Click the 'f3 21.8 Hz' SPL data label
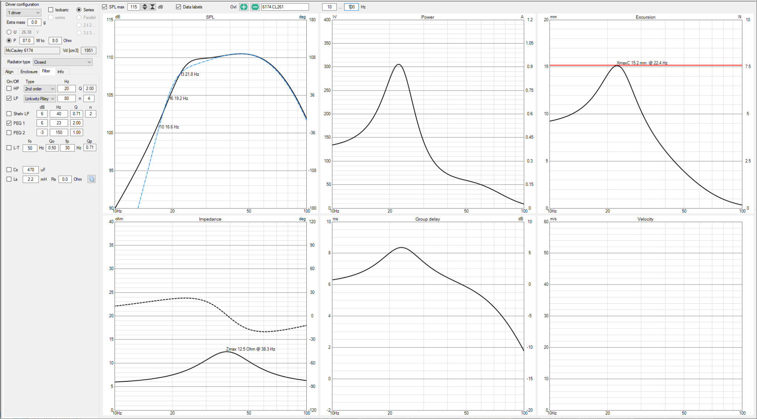The image size is (757, 419). pyautogui.click(x=190, y=74)
